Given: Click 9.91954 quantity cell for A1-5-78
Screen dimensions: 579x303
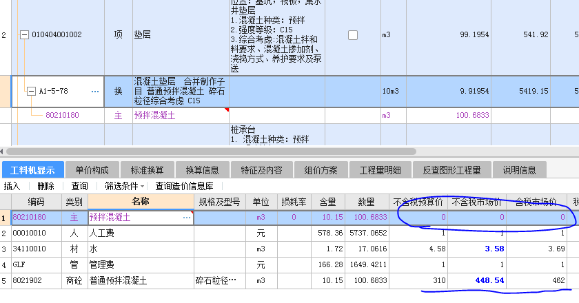Looking at the screenshot, I should click(449, 91).
